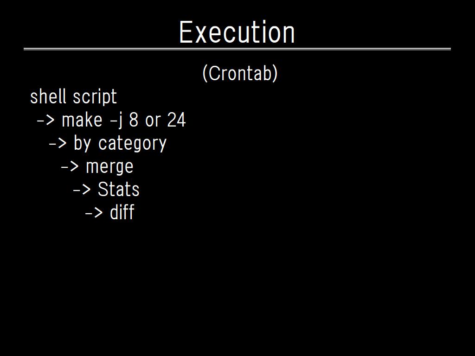Click the word by
This screenshot has width=475, height=356.
[82, 144]
